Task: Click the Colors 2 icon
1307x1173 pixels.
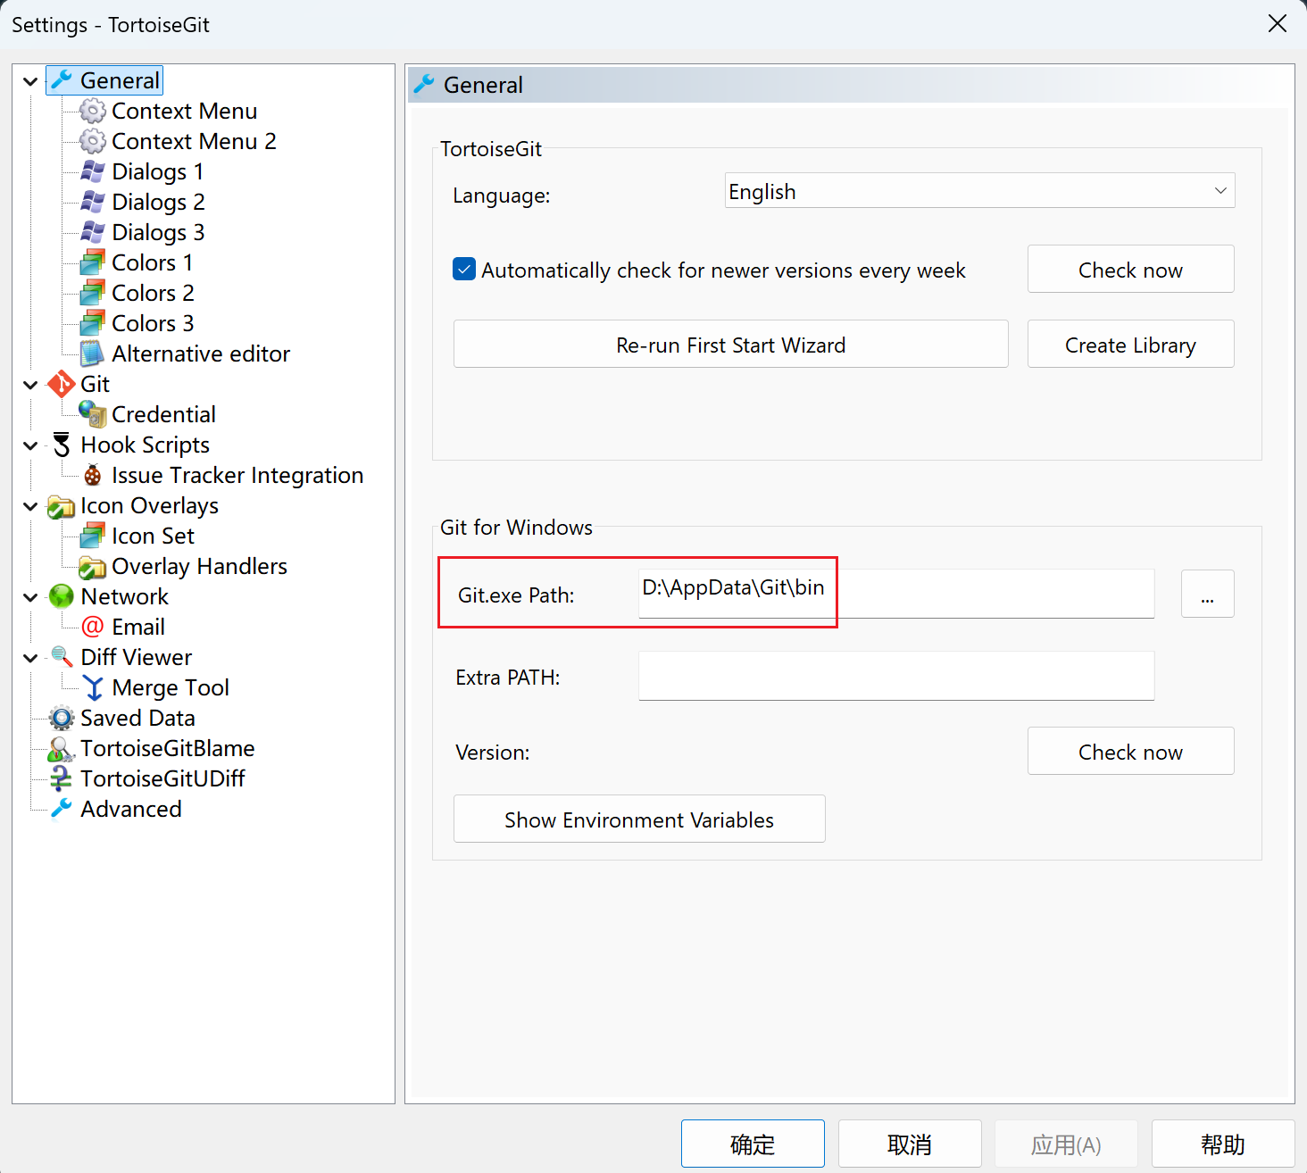Action: (x=93, y=293)
